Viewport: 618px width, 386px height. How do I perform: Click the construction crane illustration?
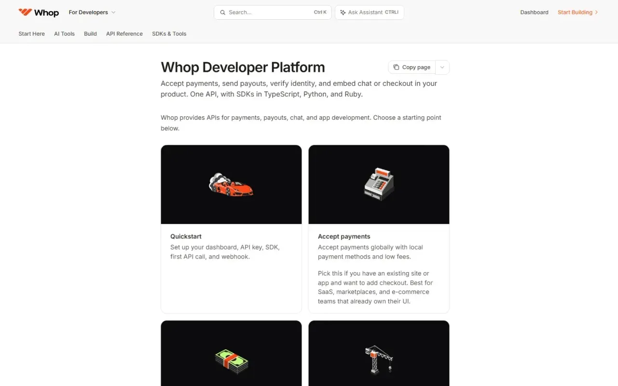coord(379,360)
